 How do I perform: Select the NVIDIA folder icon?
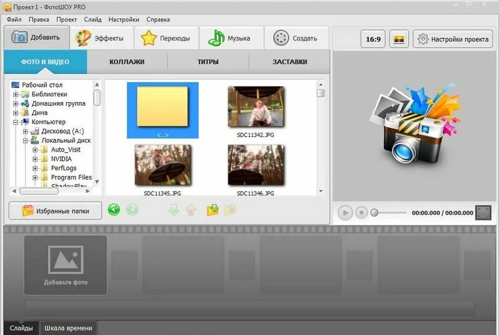44,158
